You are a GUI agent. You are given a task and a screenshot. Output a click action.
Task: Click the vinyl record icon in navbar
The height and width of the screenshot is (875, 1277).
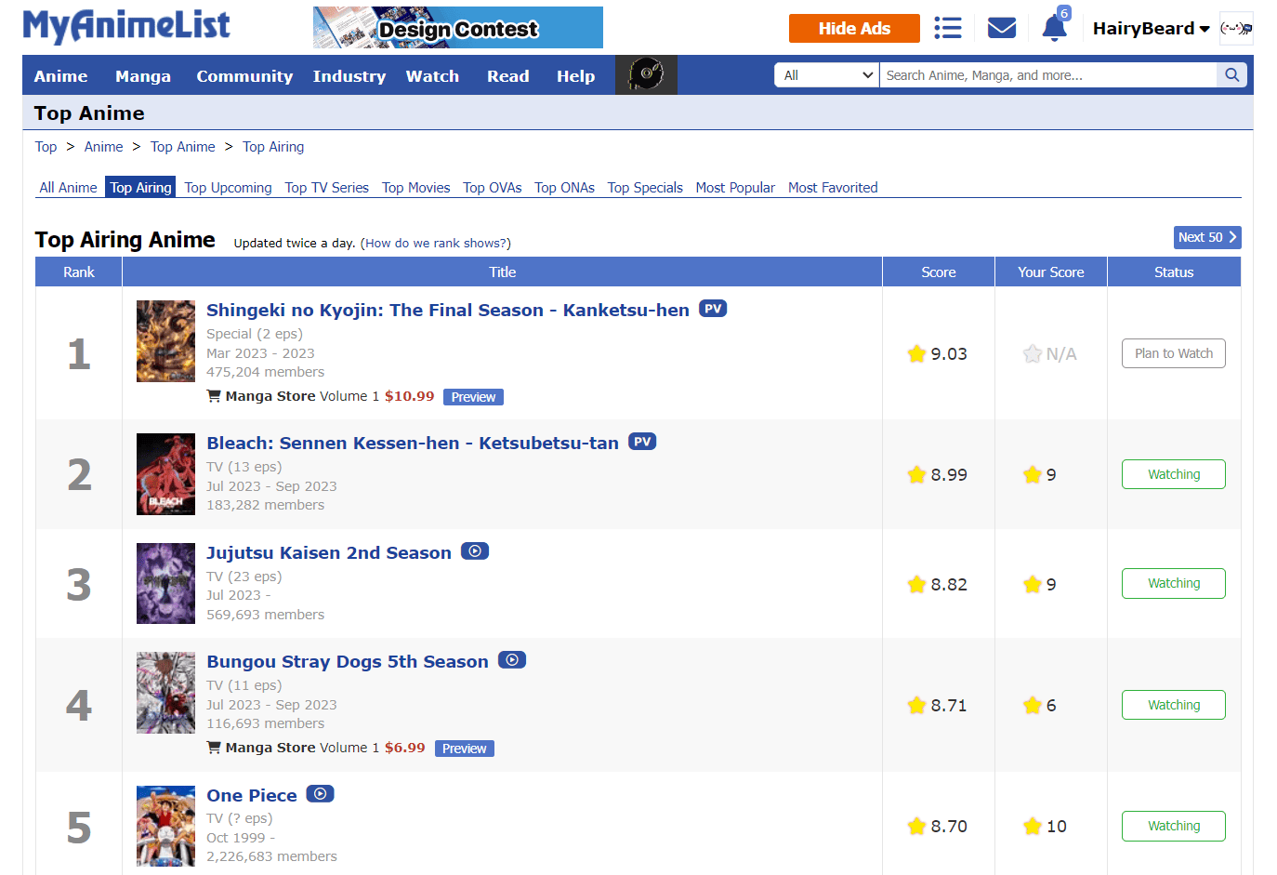(x=646, y=74)
